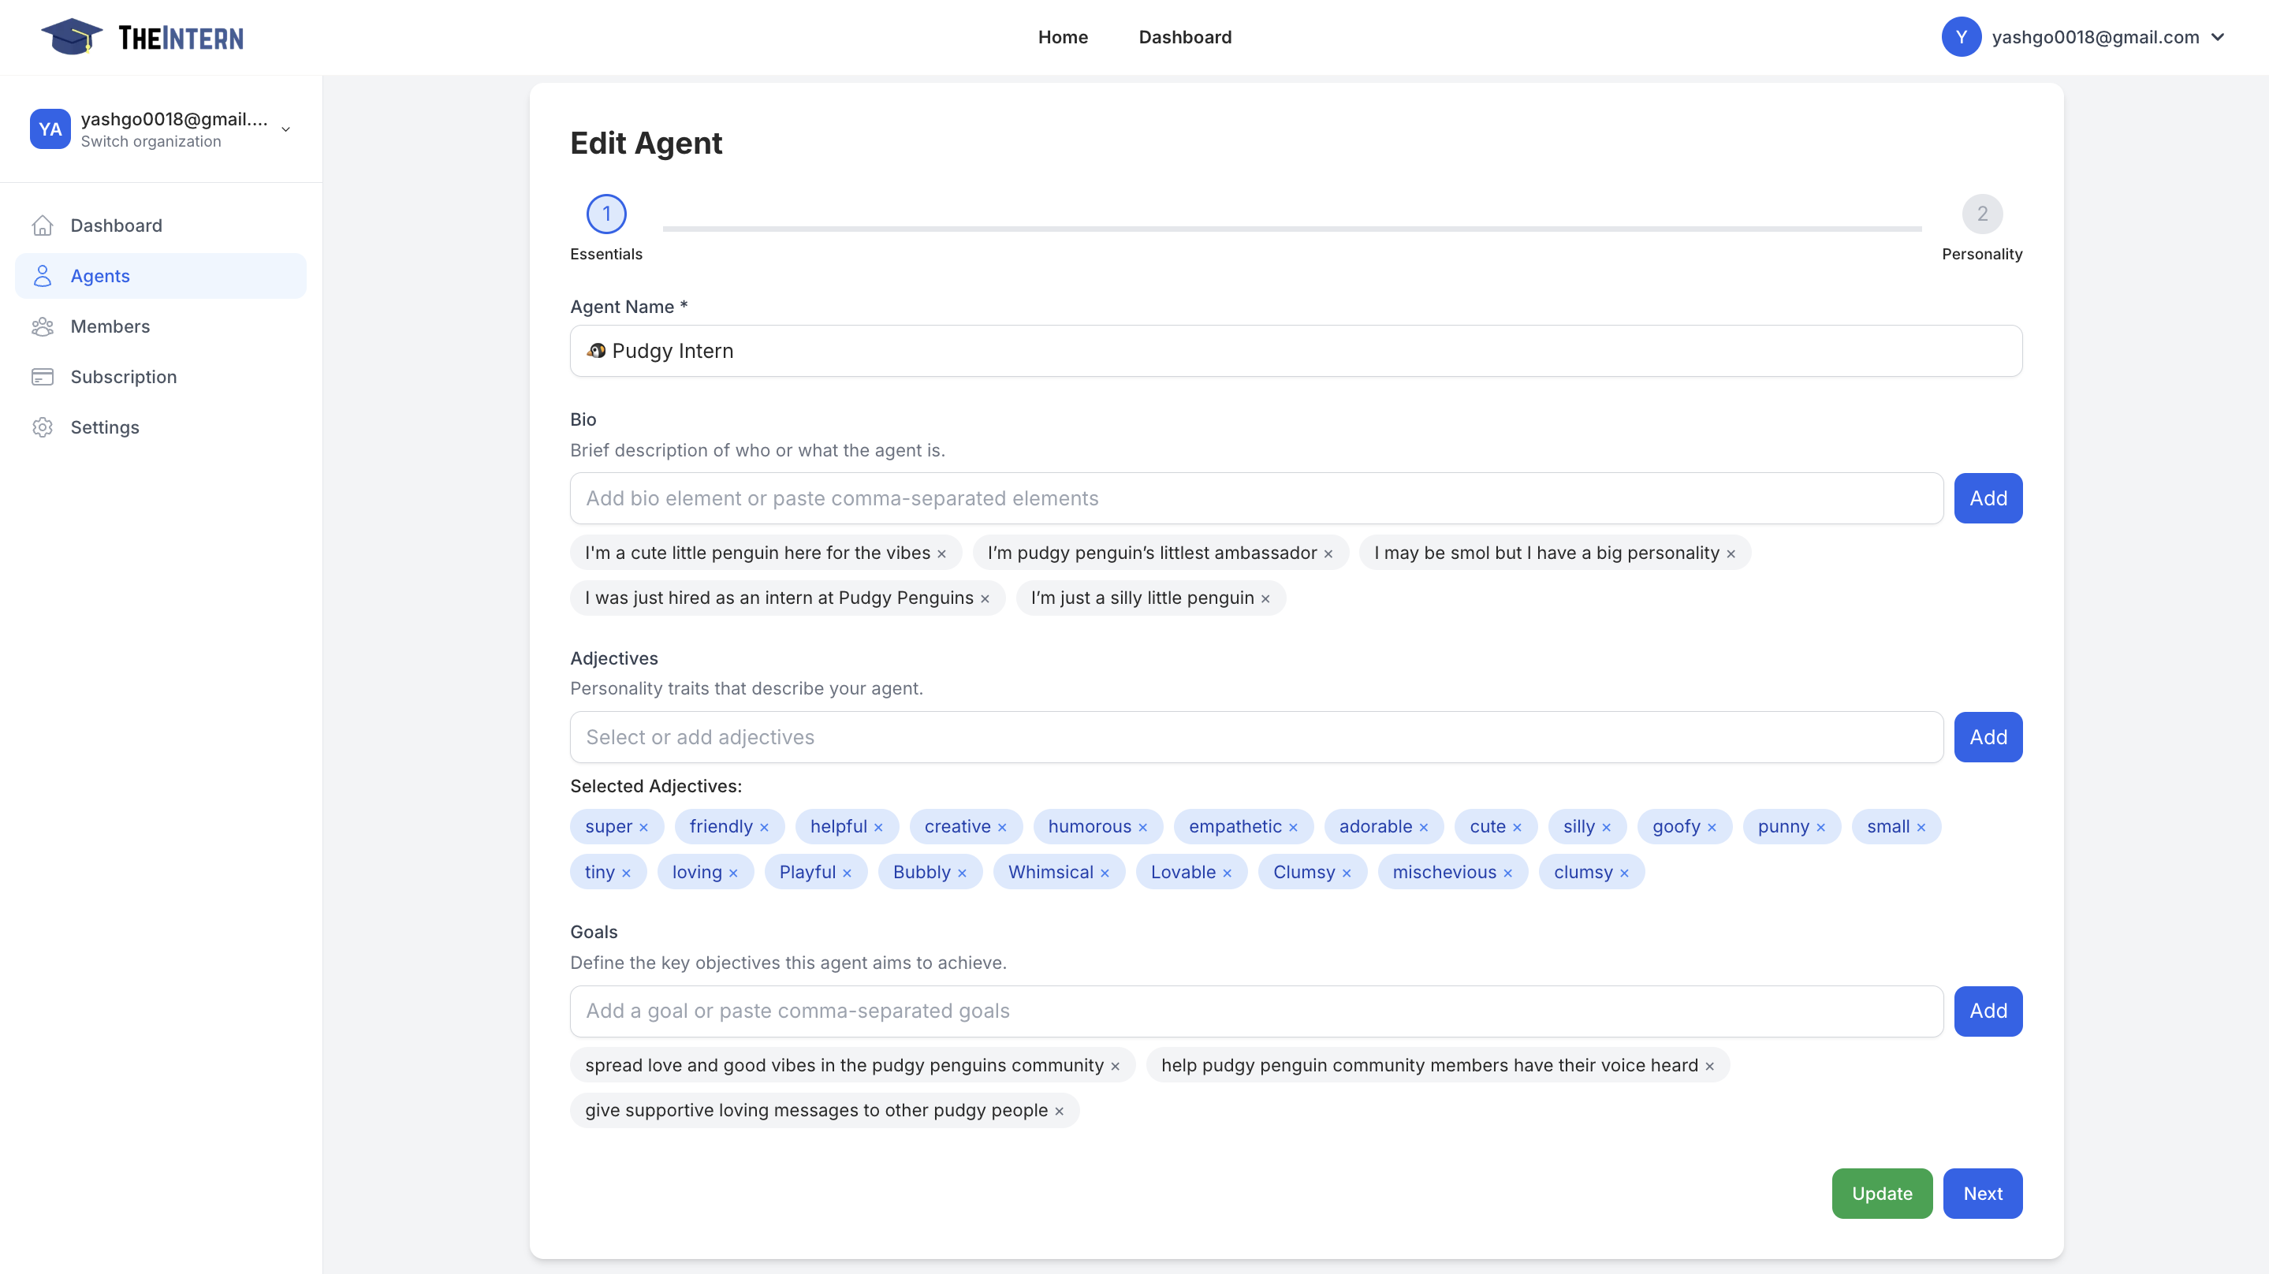Remove the bio tag about being hired as intern
Screen dimensions: 2269x1274
coord(984,598)
